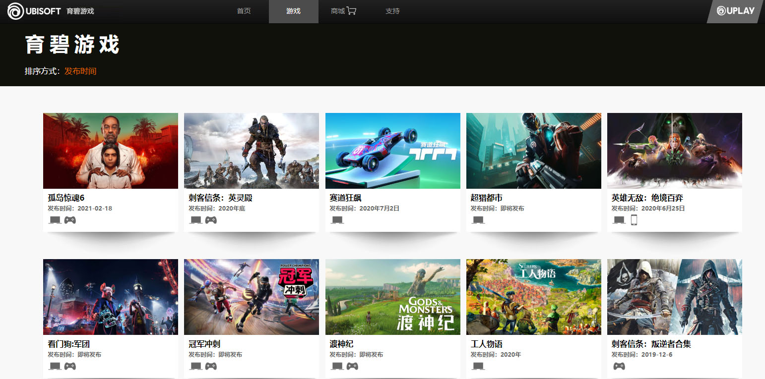Viewport: 765px width, 379px height.
Task: Click the PC platform icon under 孤岛惊魂6
Action: [x=55, y=220]
